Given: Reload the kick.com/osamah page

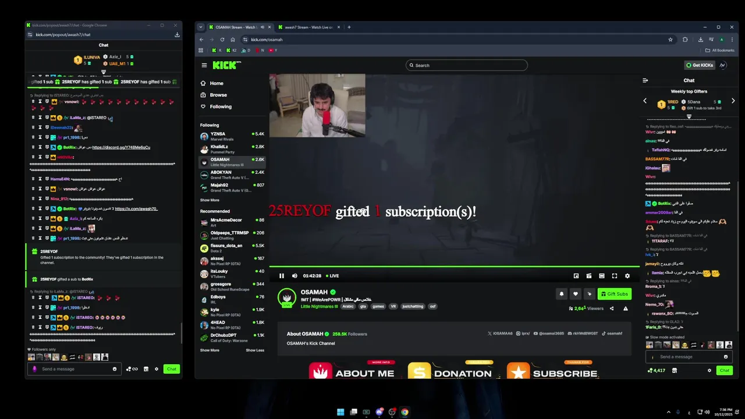Looking at the screenshot, I should point(222,40).
